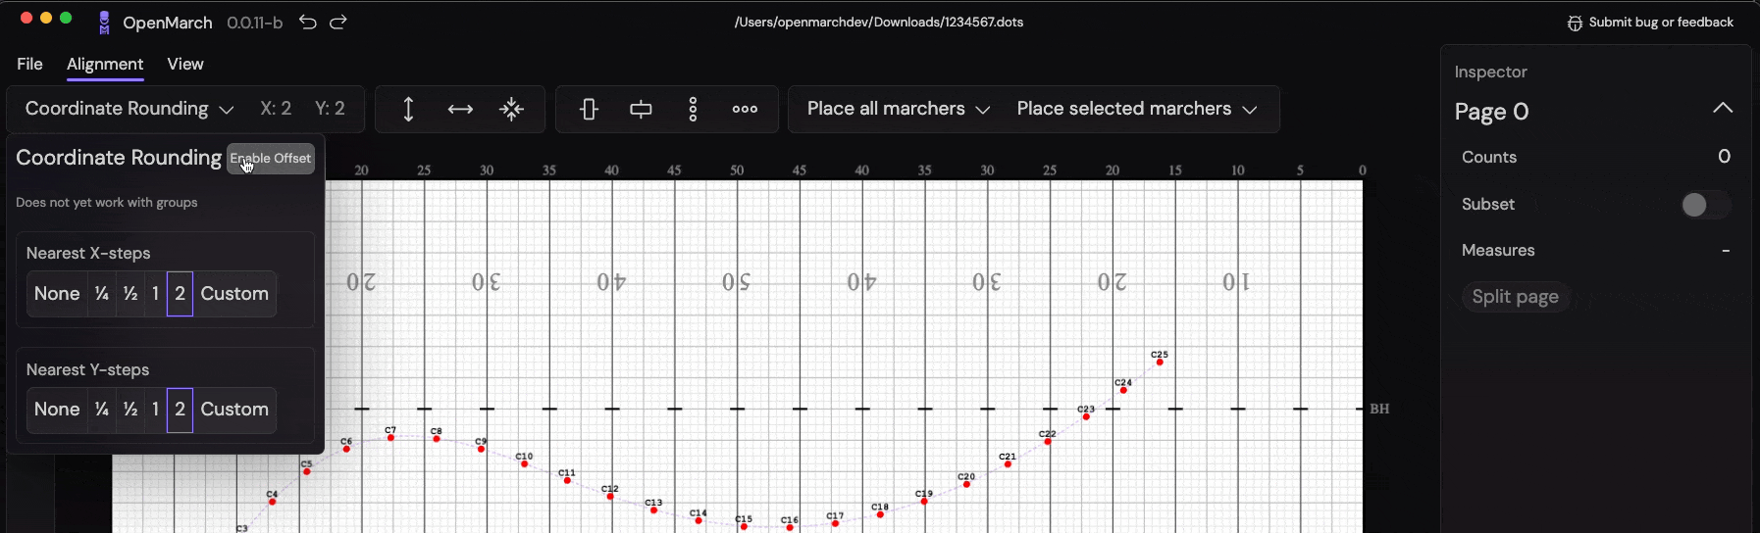Screen dimensions: 1760x533
Task: Align selected marchers horizontally
Action: [641, 109]
